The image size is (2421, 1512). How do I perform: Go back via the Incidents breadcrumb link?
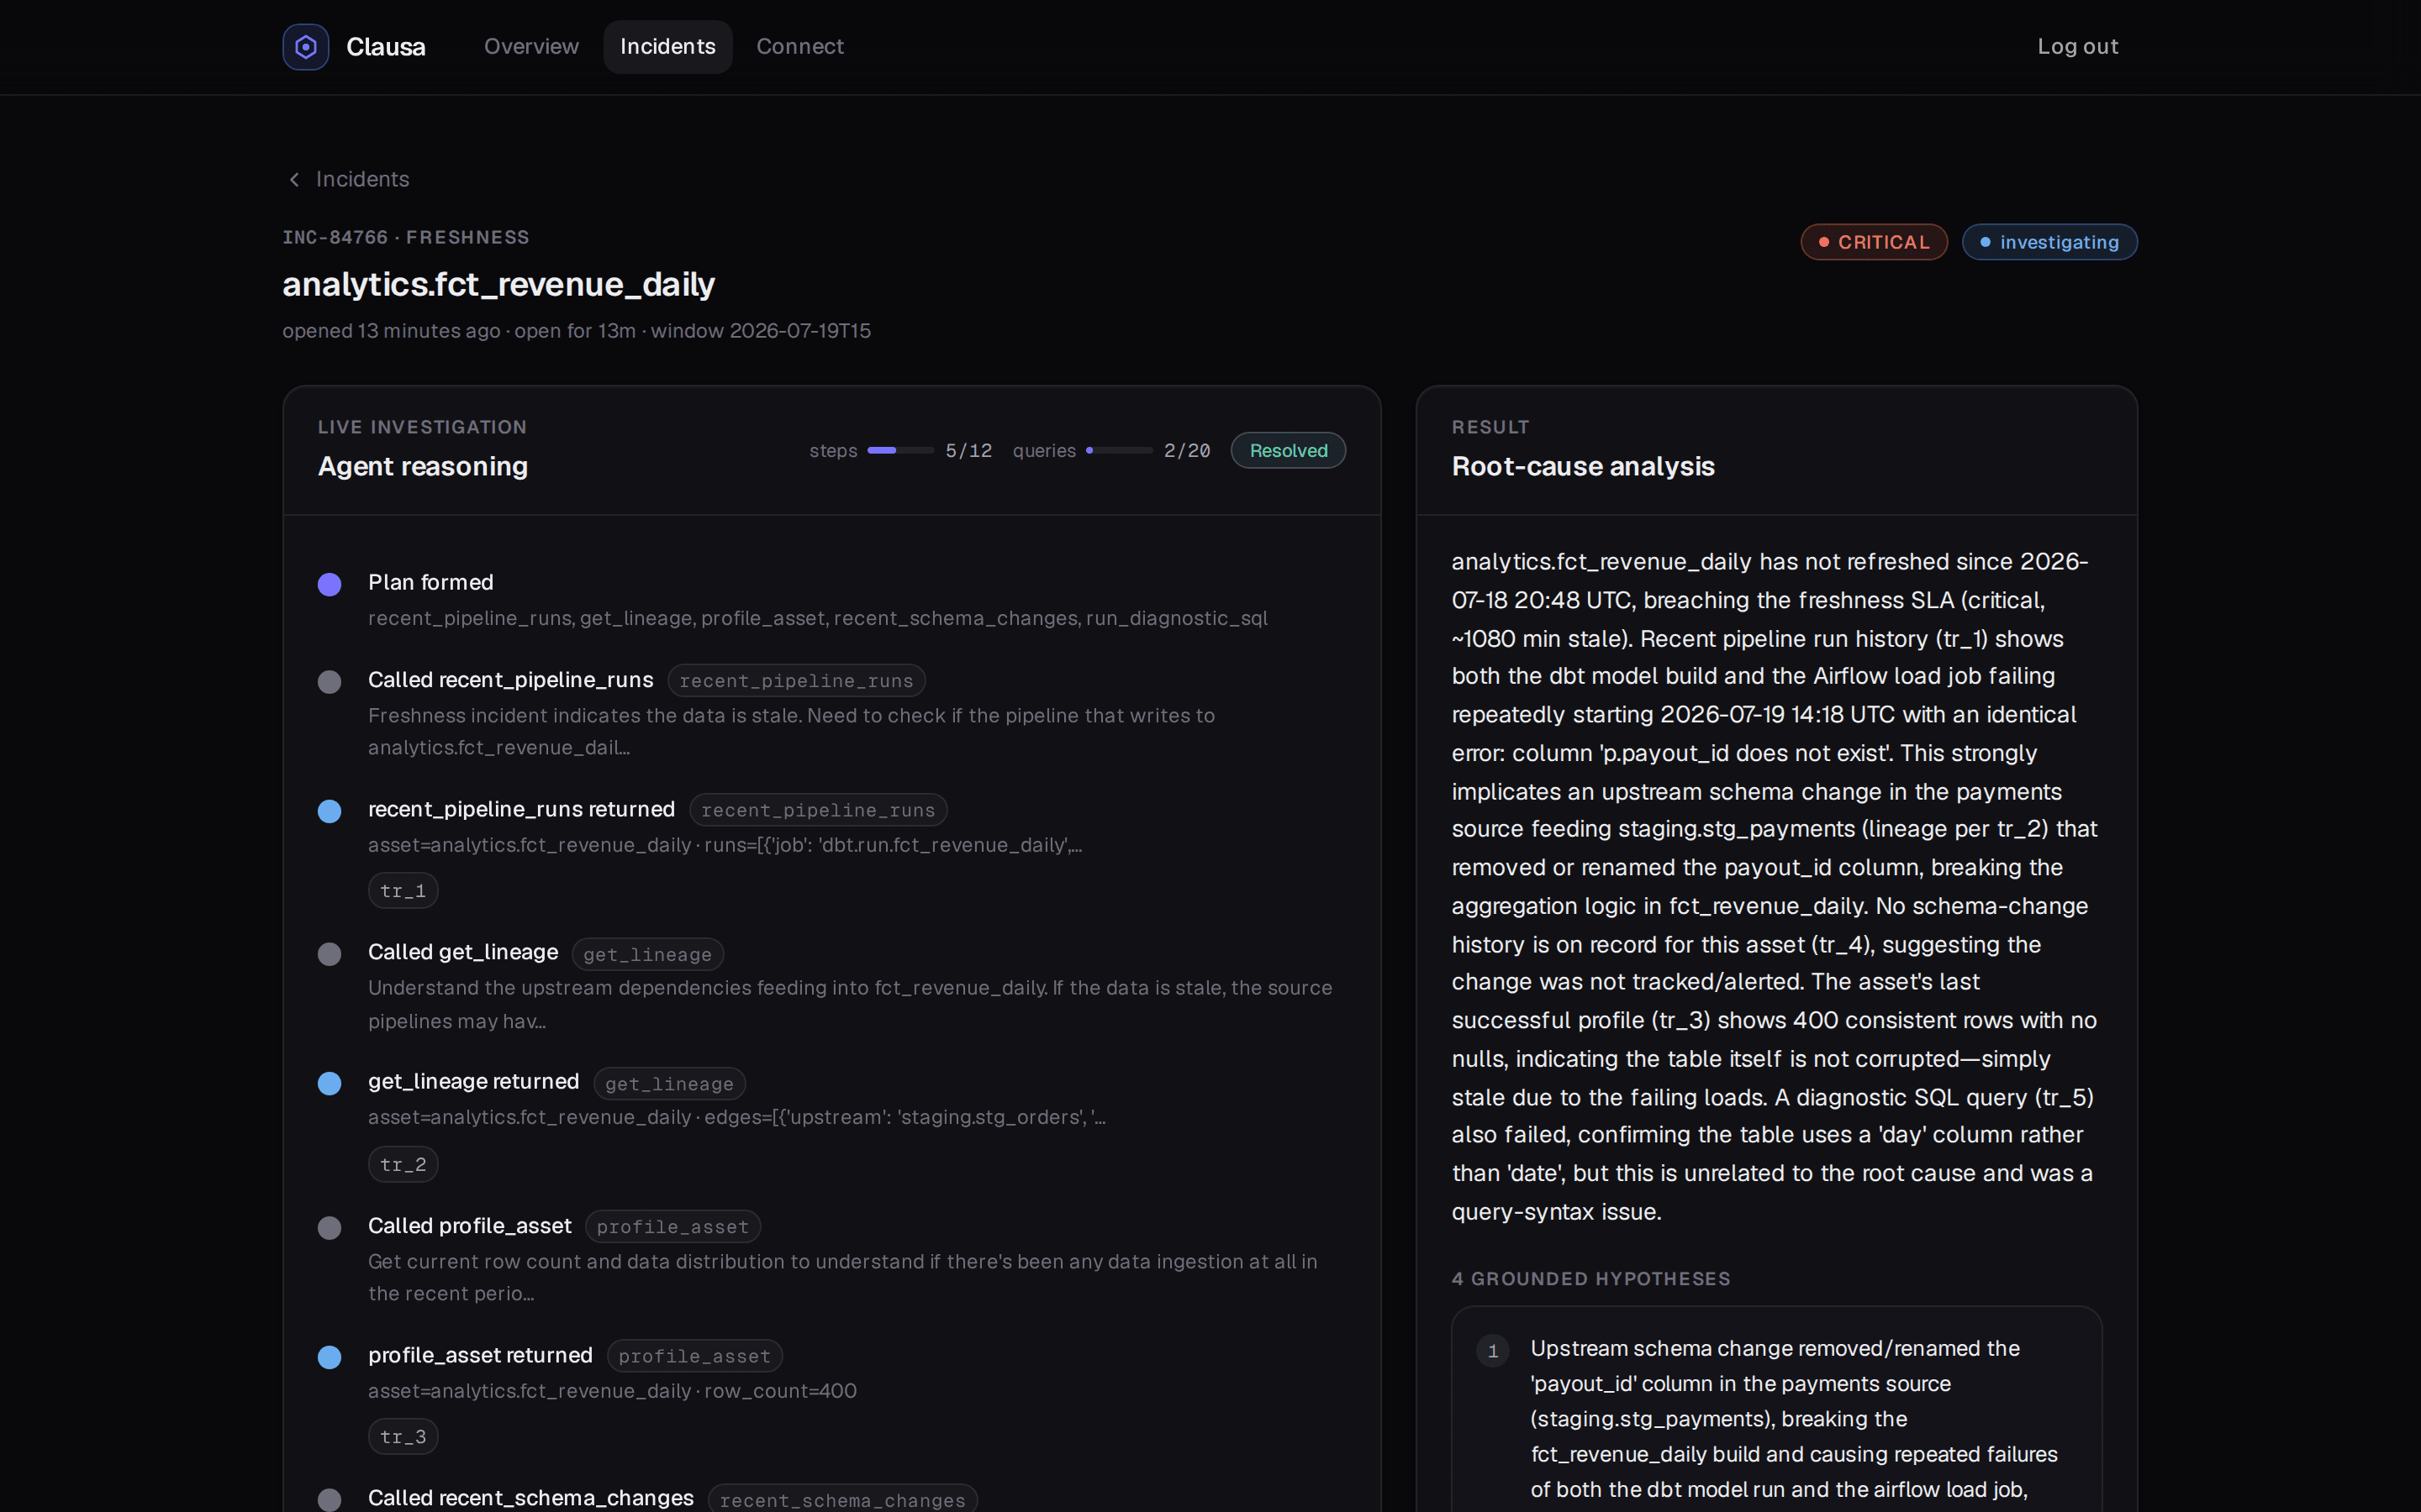tap(362, 179)
